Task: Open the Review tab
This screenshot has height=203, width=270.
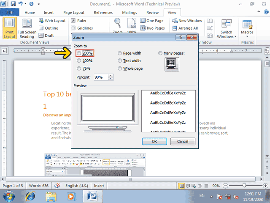Action: pos(152,12)
